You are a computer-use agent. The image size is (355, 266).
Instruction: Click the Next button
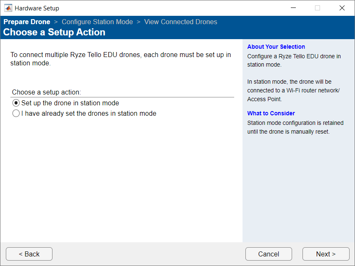[x=326, y=254]
